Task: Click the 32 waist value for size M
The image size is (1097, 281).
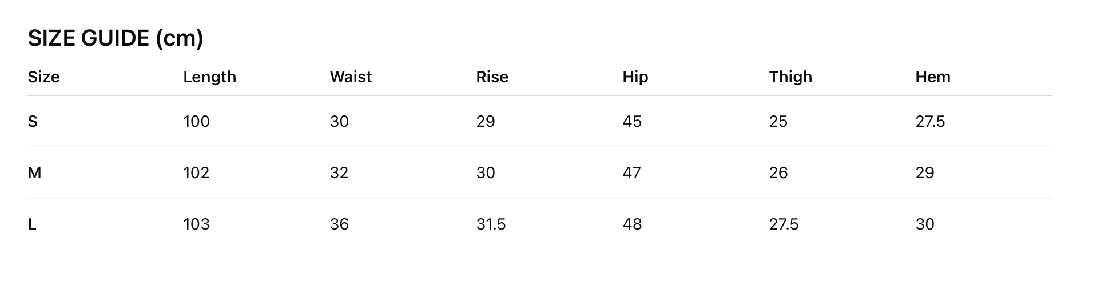Action: [339, 172]
